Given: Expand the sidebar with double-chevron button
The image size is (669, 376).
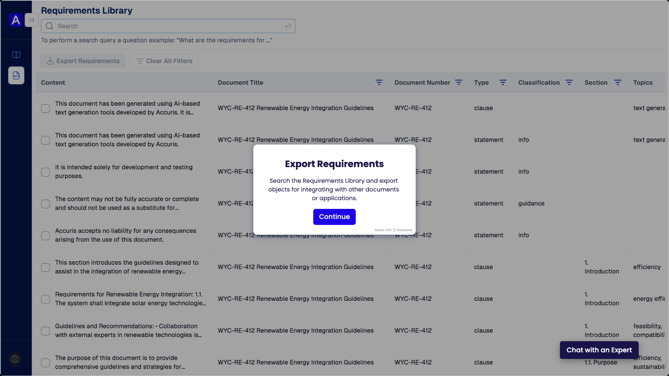Looking at the screenshot, I should tap(32, 20).
